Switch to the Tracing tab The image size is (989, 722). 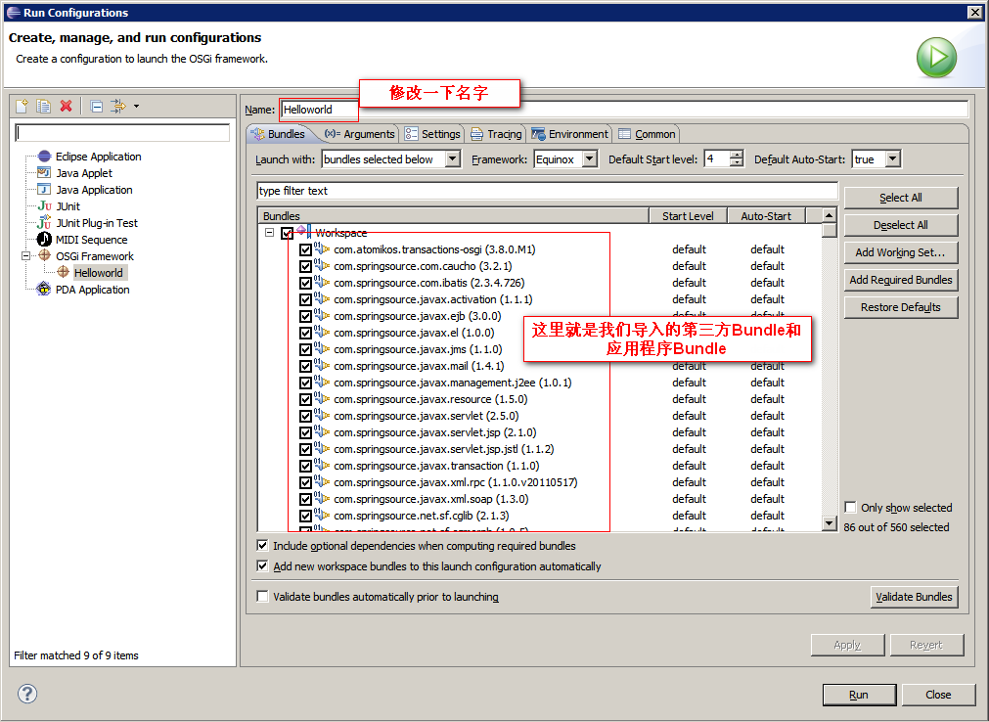click(x=496, y=134)
